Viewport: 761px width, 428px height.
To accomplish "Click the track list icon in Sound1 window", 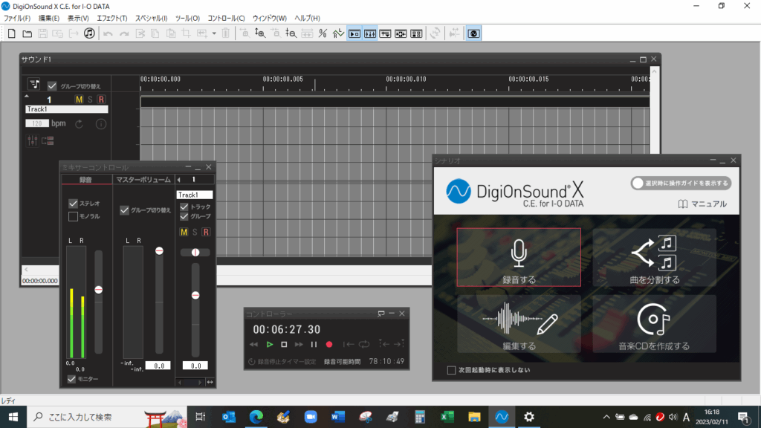I will (x=34, y=85).
